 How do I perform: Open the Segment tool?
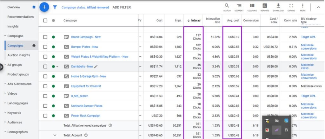[239, 6]
